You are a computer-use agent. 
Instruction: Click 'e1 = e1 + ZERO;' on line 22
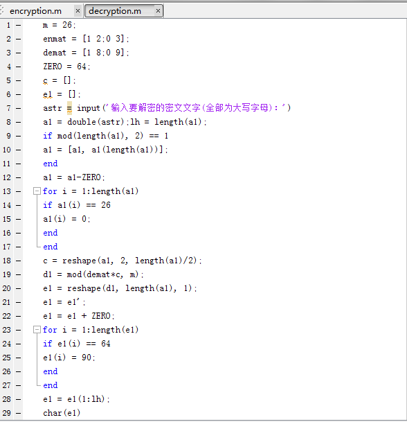point(79,316)
